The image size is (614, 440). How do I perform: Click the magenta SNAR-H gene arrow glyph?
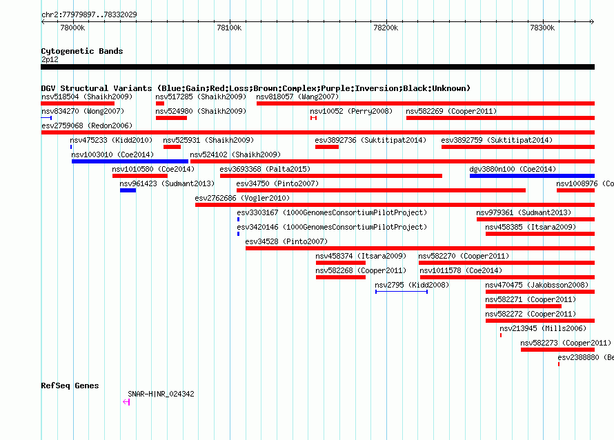tap(126, 402)
